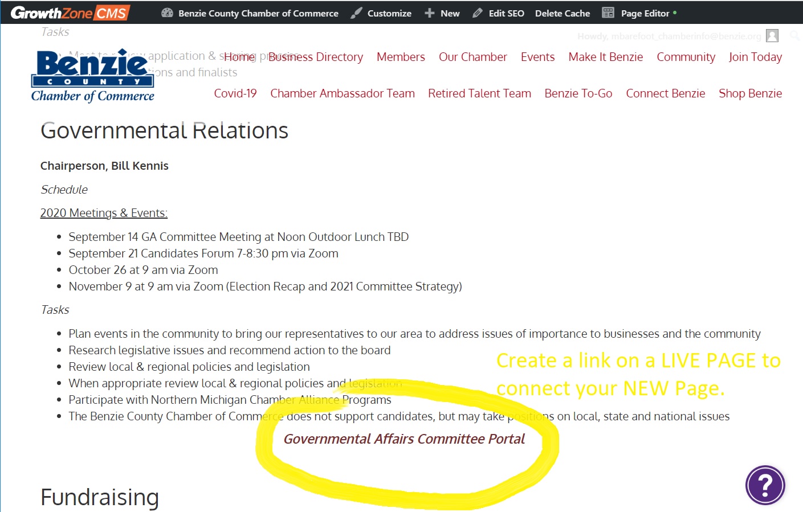Go to Events page

click(537, 57)
